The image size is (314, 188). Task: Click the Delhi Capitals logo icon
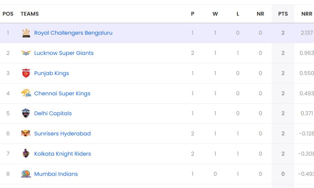point(26,113)
